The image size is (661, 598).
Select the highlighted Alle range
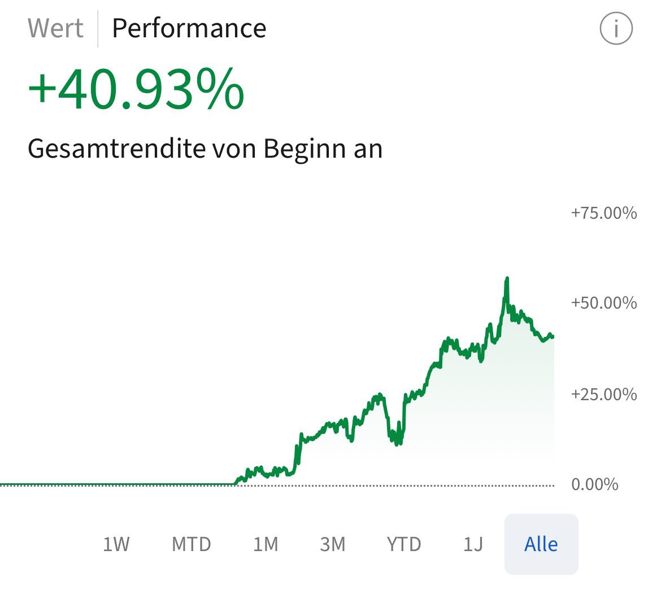[x=541, y=544]
